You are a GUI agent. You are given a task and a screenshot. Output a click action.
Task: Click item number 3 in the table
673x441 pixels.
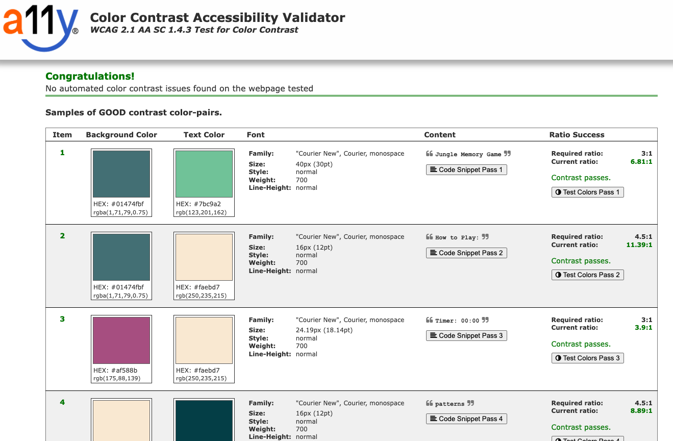pyautogui.click(x=62, y=319)
